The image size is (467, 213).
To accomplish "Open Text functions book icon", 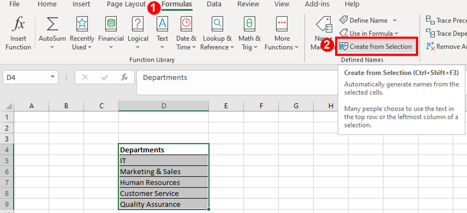I will [162, 24].
